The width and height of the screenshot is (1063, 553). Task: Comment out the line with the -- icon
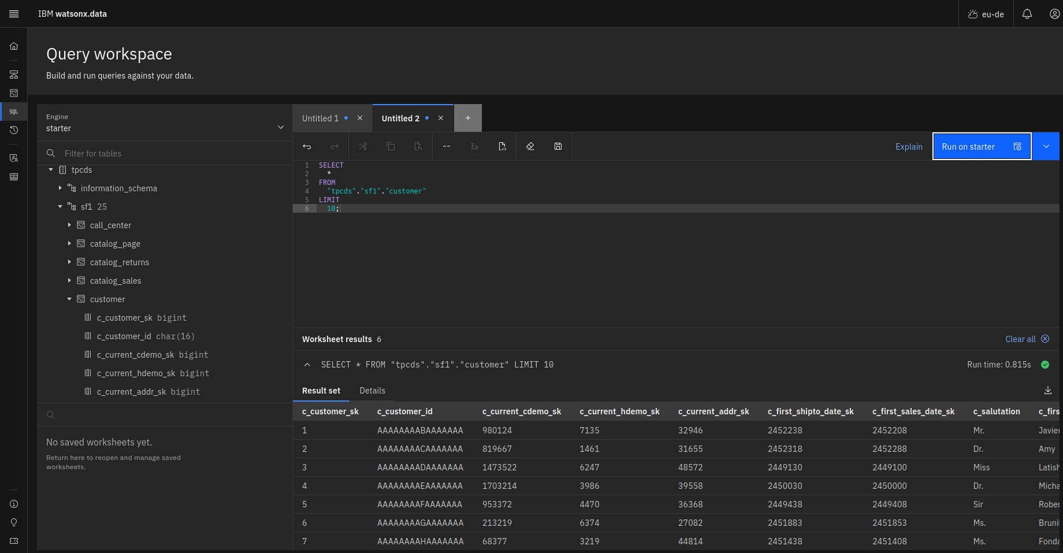(x=447, y=147)
